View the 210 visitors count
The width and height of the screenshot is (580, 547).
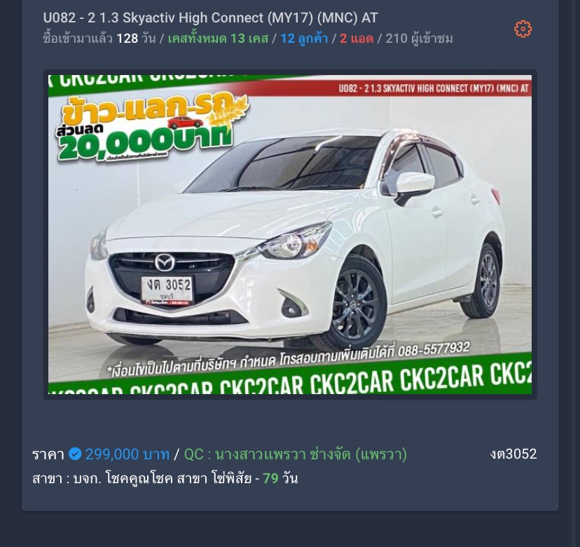click(419, 39)
